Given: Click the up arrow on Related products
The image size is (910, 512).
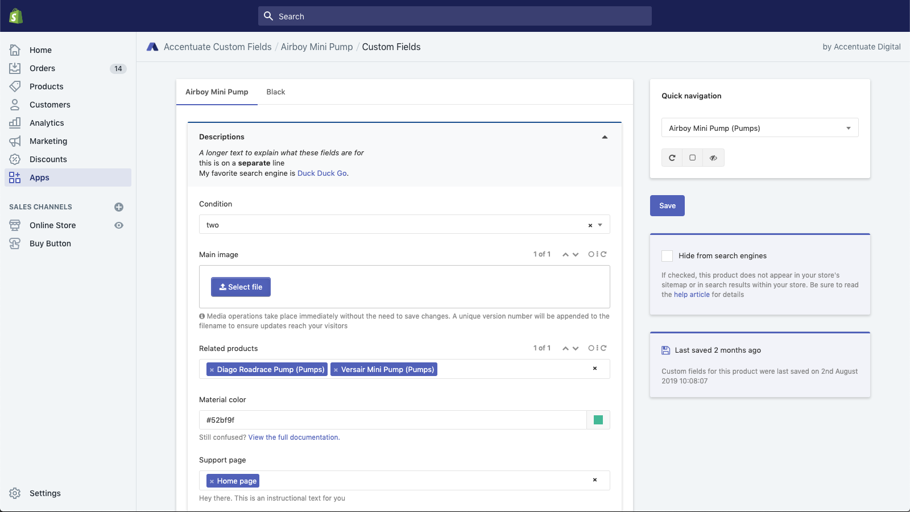Looking at the screenshot, I should coord(565,349).
